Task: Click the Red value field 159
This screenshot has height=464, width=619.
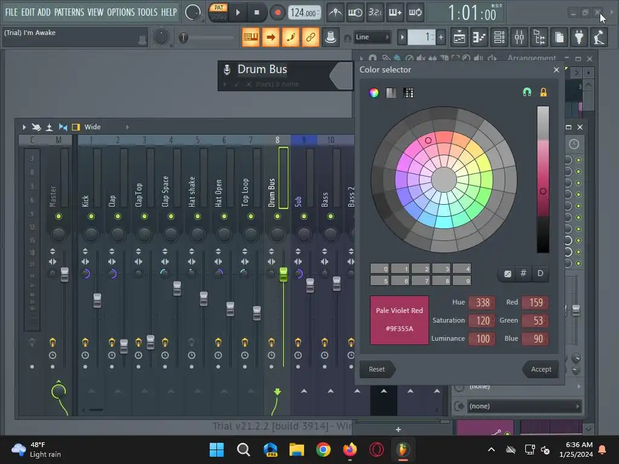Action: point(535,303)
